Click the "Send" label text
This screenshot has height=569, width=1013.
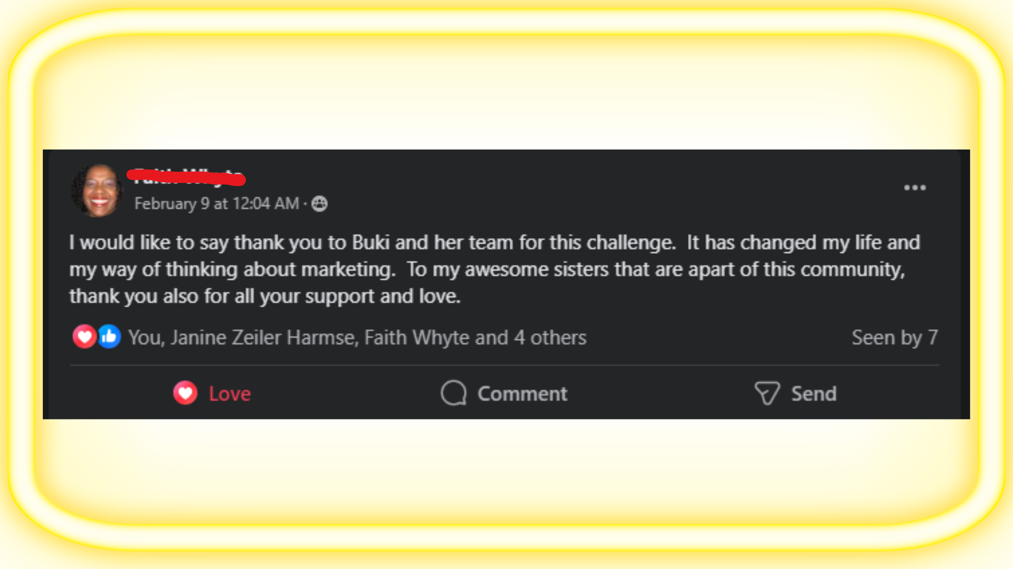814,394
